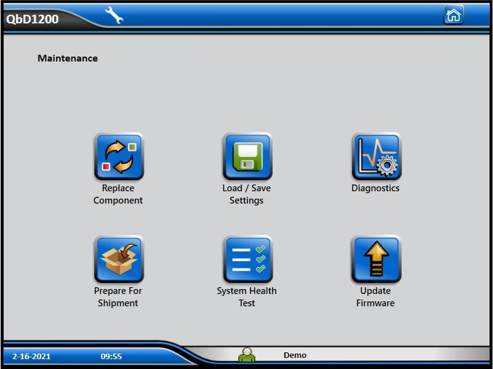Click the green user icon in status bar
This screenshot has width=493, height=369.
[x=247, y=355]
